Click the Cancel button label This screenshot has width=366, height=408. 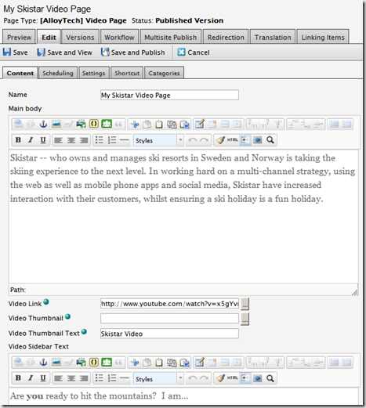point(198,52)
